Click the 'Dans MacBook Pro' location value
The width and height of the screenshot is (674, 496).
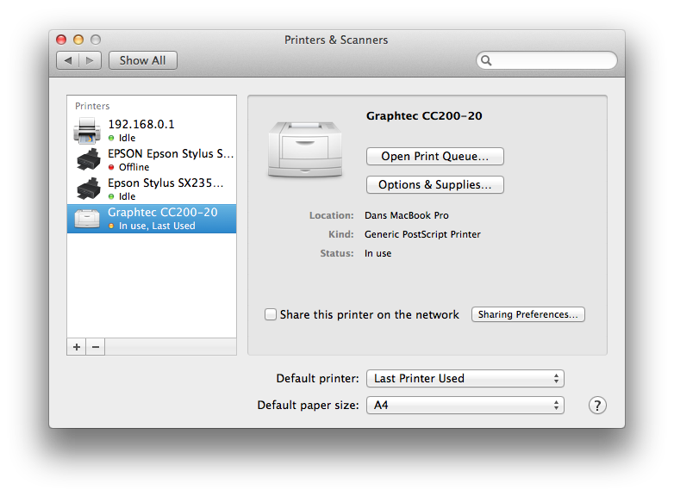pos(407,215)
